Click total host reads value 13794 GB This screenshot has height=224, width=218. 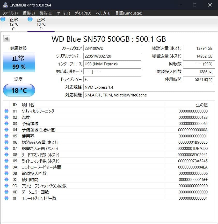(199, 48)
